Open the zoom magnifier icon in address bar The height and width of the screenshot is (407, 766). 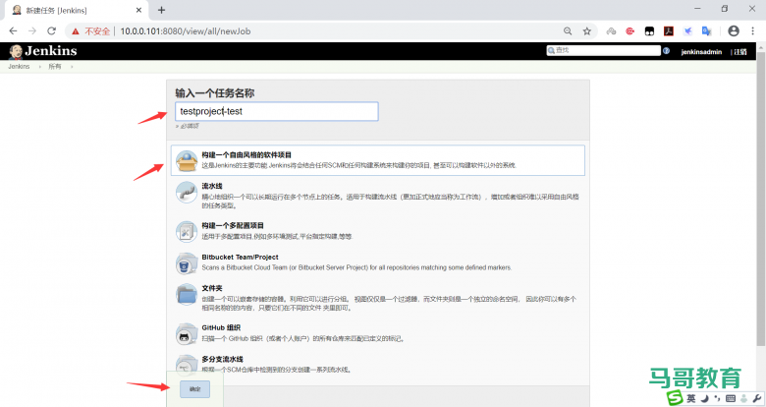(568, 30)
